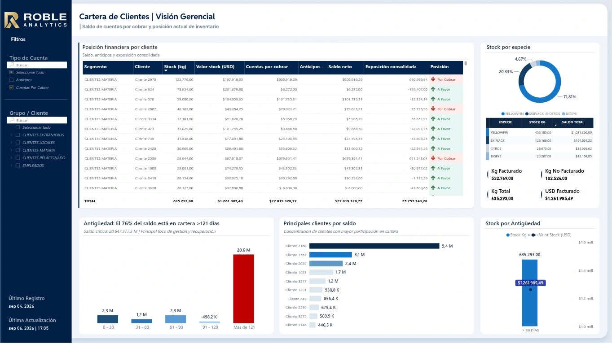Expand the CLIENTES MATERIA group chevron

point(11,150)
